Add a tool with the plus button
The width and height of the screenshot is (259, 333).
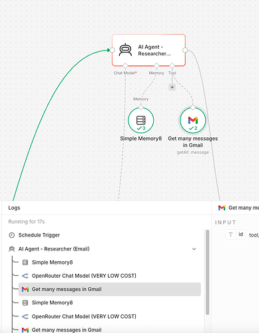[x=172, y=87]
